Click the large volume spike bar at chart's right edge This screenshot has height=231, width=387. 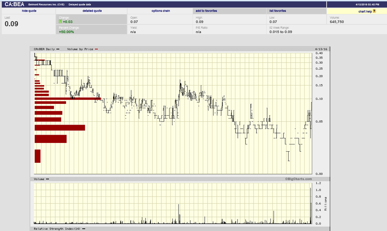point(310,205)
